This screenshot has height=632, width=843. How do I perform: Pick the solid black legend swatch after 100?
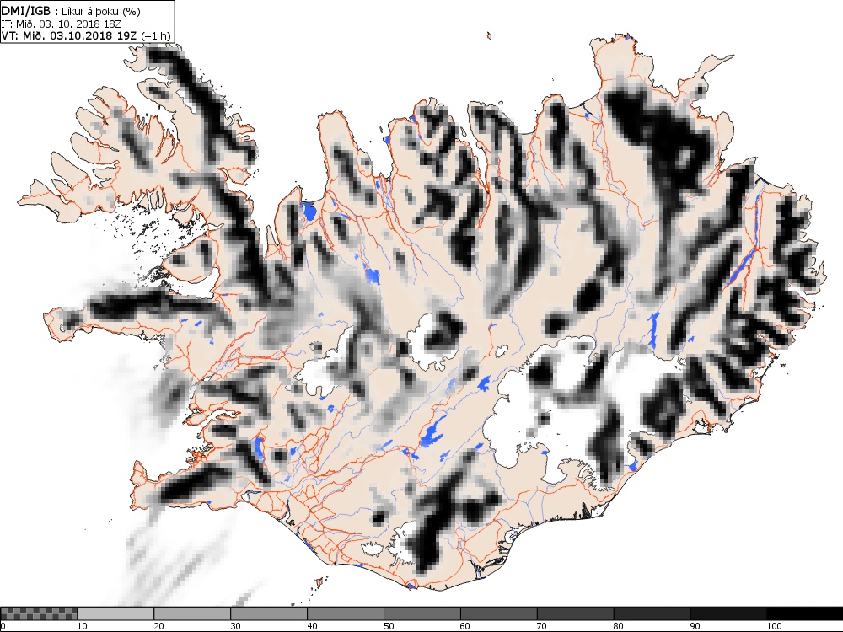point(805,613)
